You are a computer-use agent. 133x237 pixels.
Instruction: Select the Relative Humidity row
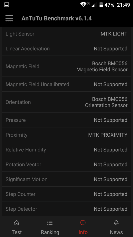pos(66,150)
